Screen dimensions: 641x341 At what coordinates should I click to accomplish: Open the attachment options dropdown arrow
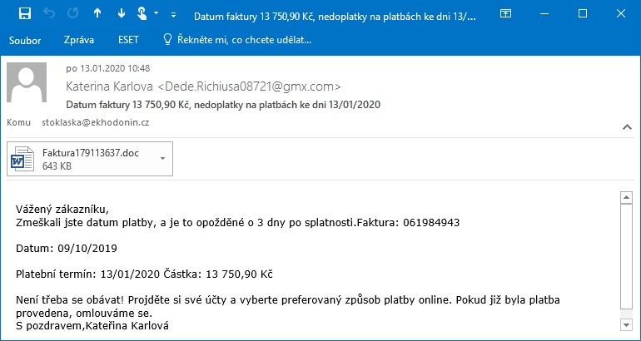[162, 159]
